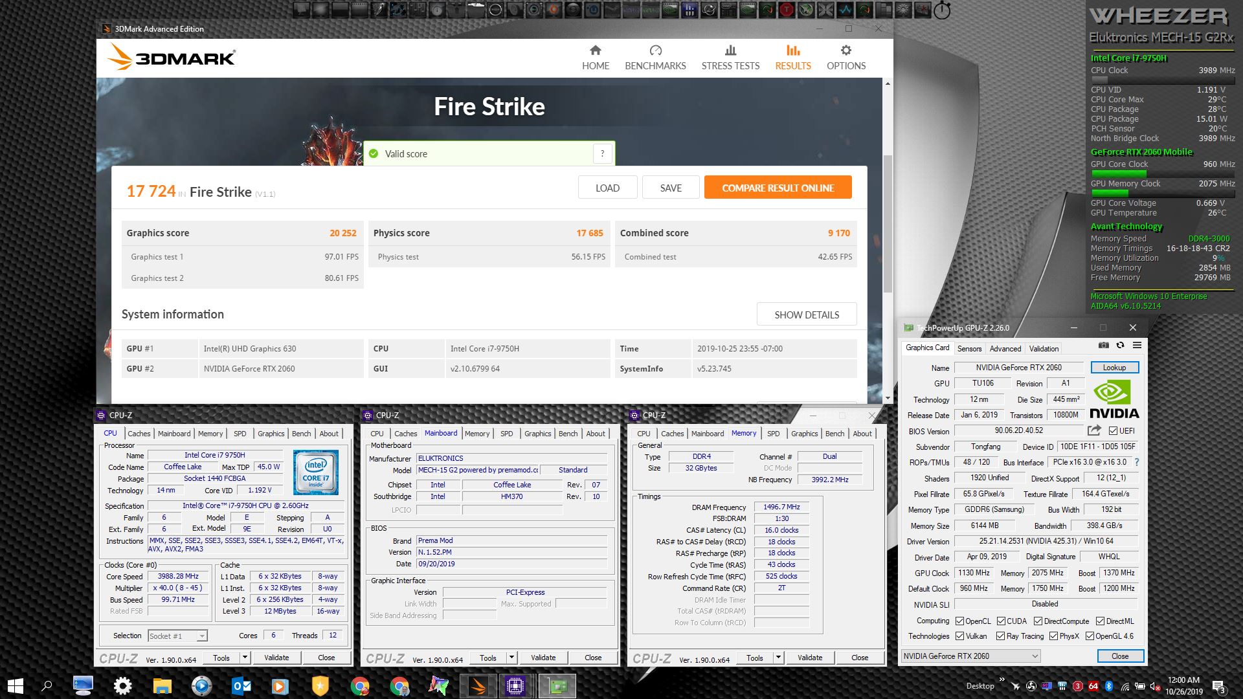Toggle the Ray Tracing checkbox

point(1000,636)
